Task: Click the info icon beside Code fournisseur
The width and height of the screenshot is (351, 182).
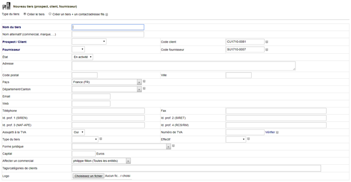Action: (x=267, y=50)
